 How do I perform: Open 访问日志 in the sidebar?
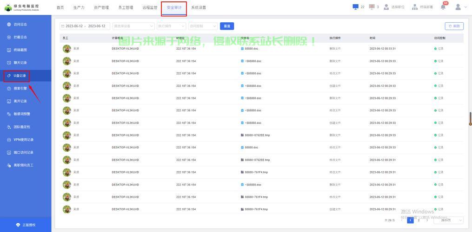pos(20,24)
